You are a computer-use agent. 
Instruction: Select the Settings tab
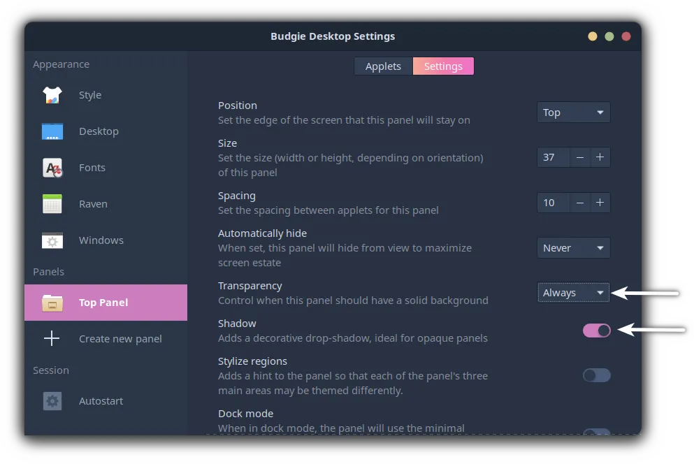tap(443, 66)
